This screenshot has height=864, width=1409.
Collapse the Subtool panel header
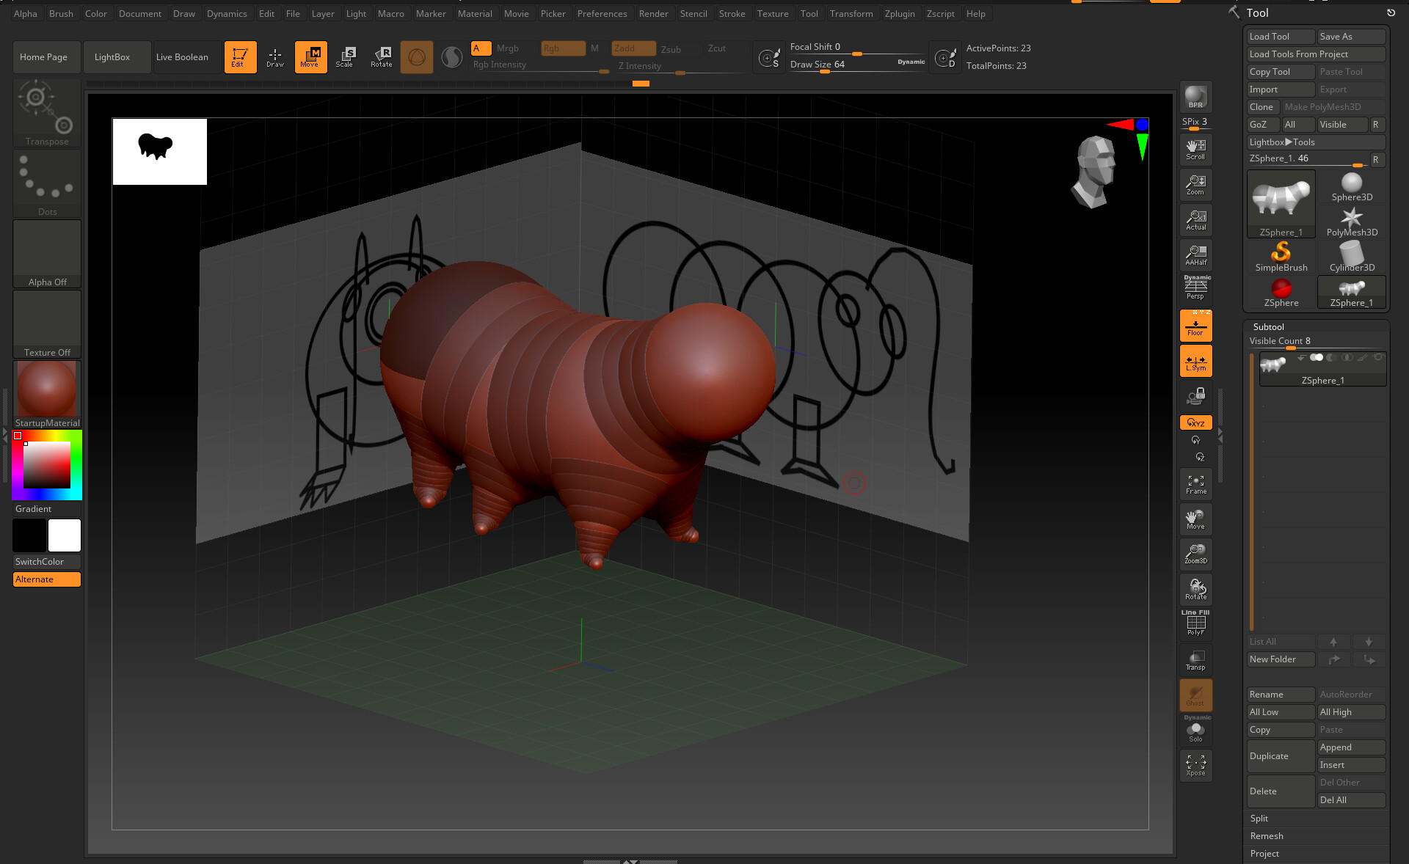[1268, 327]
